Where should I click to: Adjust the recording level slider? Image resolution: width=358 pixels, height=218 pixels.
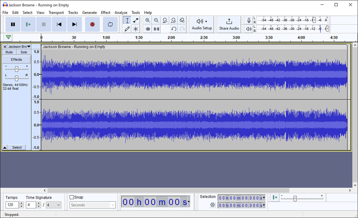(314, 20)
